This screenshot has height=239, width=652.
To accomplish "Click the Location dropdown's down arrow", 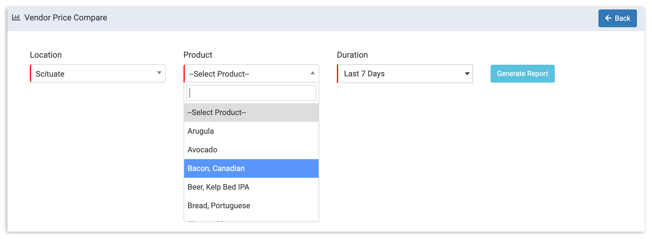I will (159, 73).
